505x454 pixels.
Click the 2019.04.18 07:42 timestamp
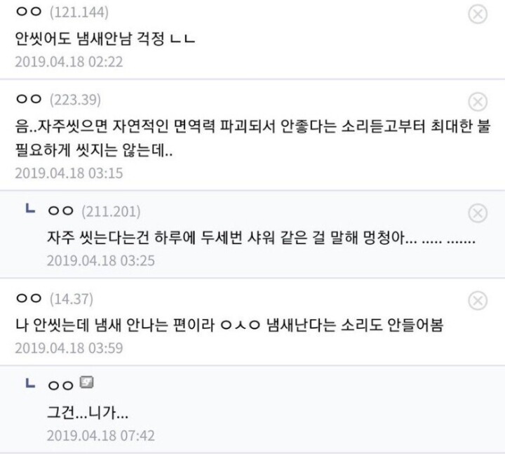(101, 435)
